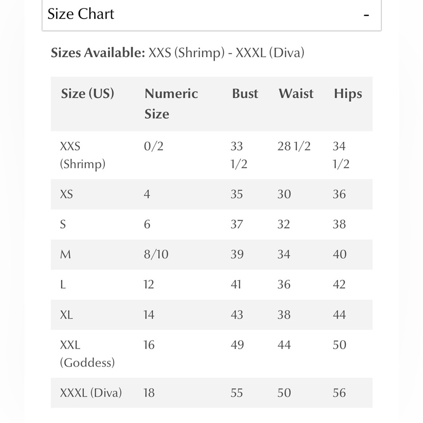Screen dimensions: 423x423
Task: Click the hips value 56
Action: coord(339,393)
